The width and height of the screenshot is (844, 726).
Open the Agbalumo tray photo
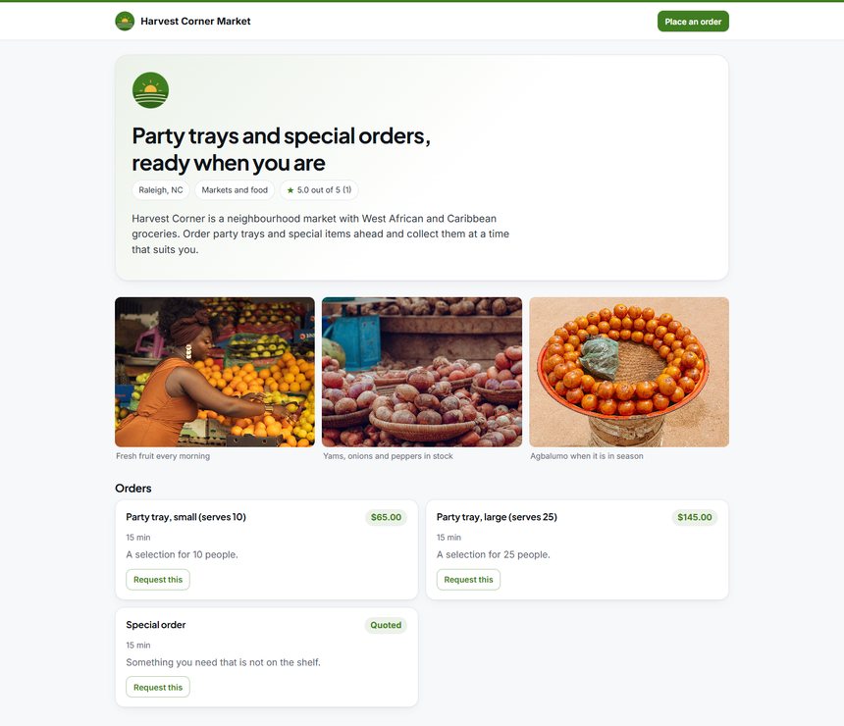[629, 372]
